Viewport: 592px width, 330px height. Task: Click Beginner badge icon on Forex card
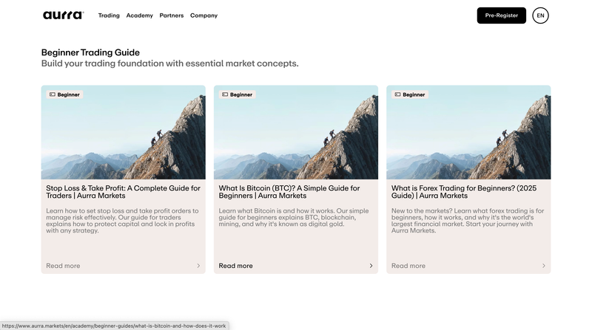tap(397, 94)
